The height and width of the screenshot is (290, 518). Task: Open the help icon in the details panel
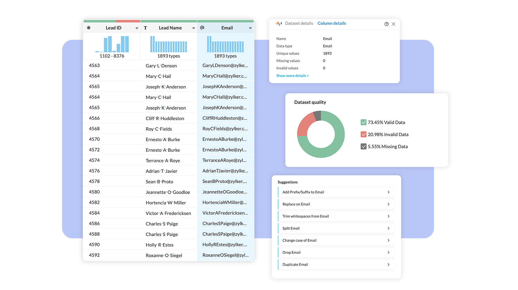386,24
